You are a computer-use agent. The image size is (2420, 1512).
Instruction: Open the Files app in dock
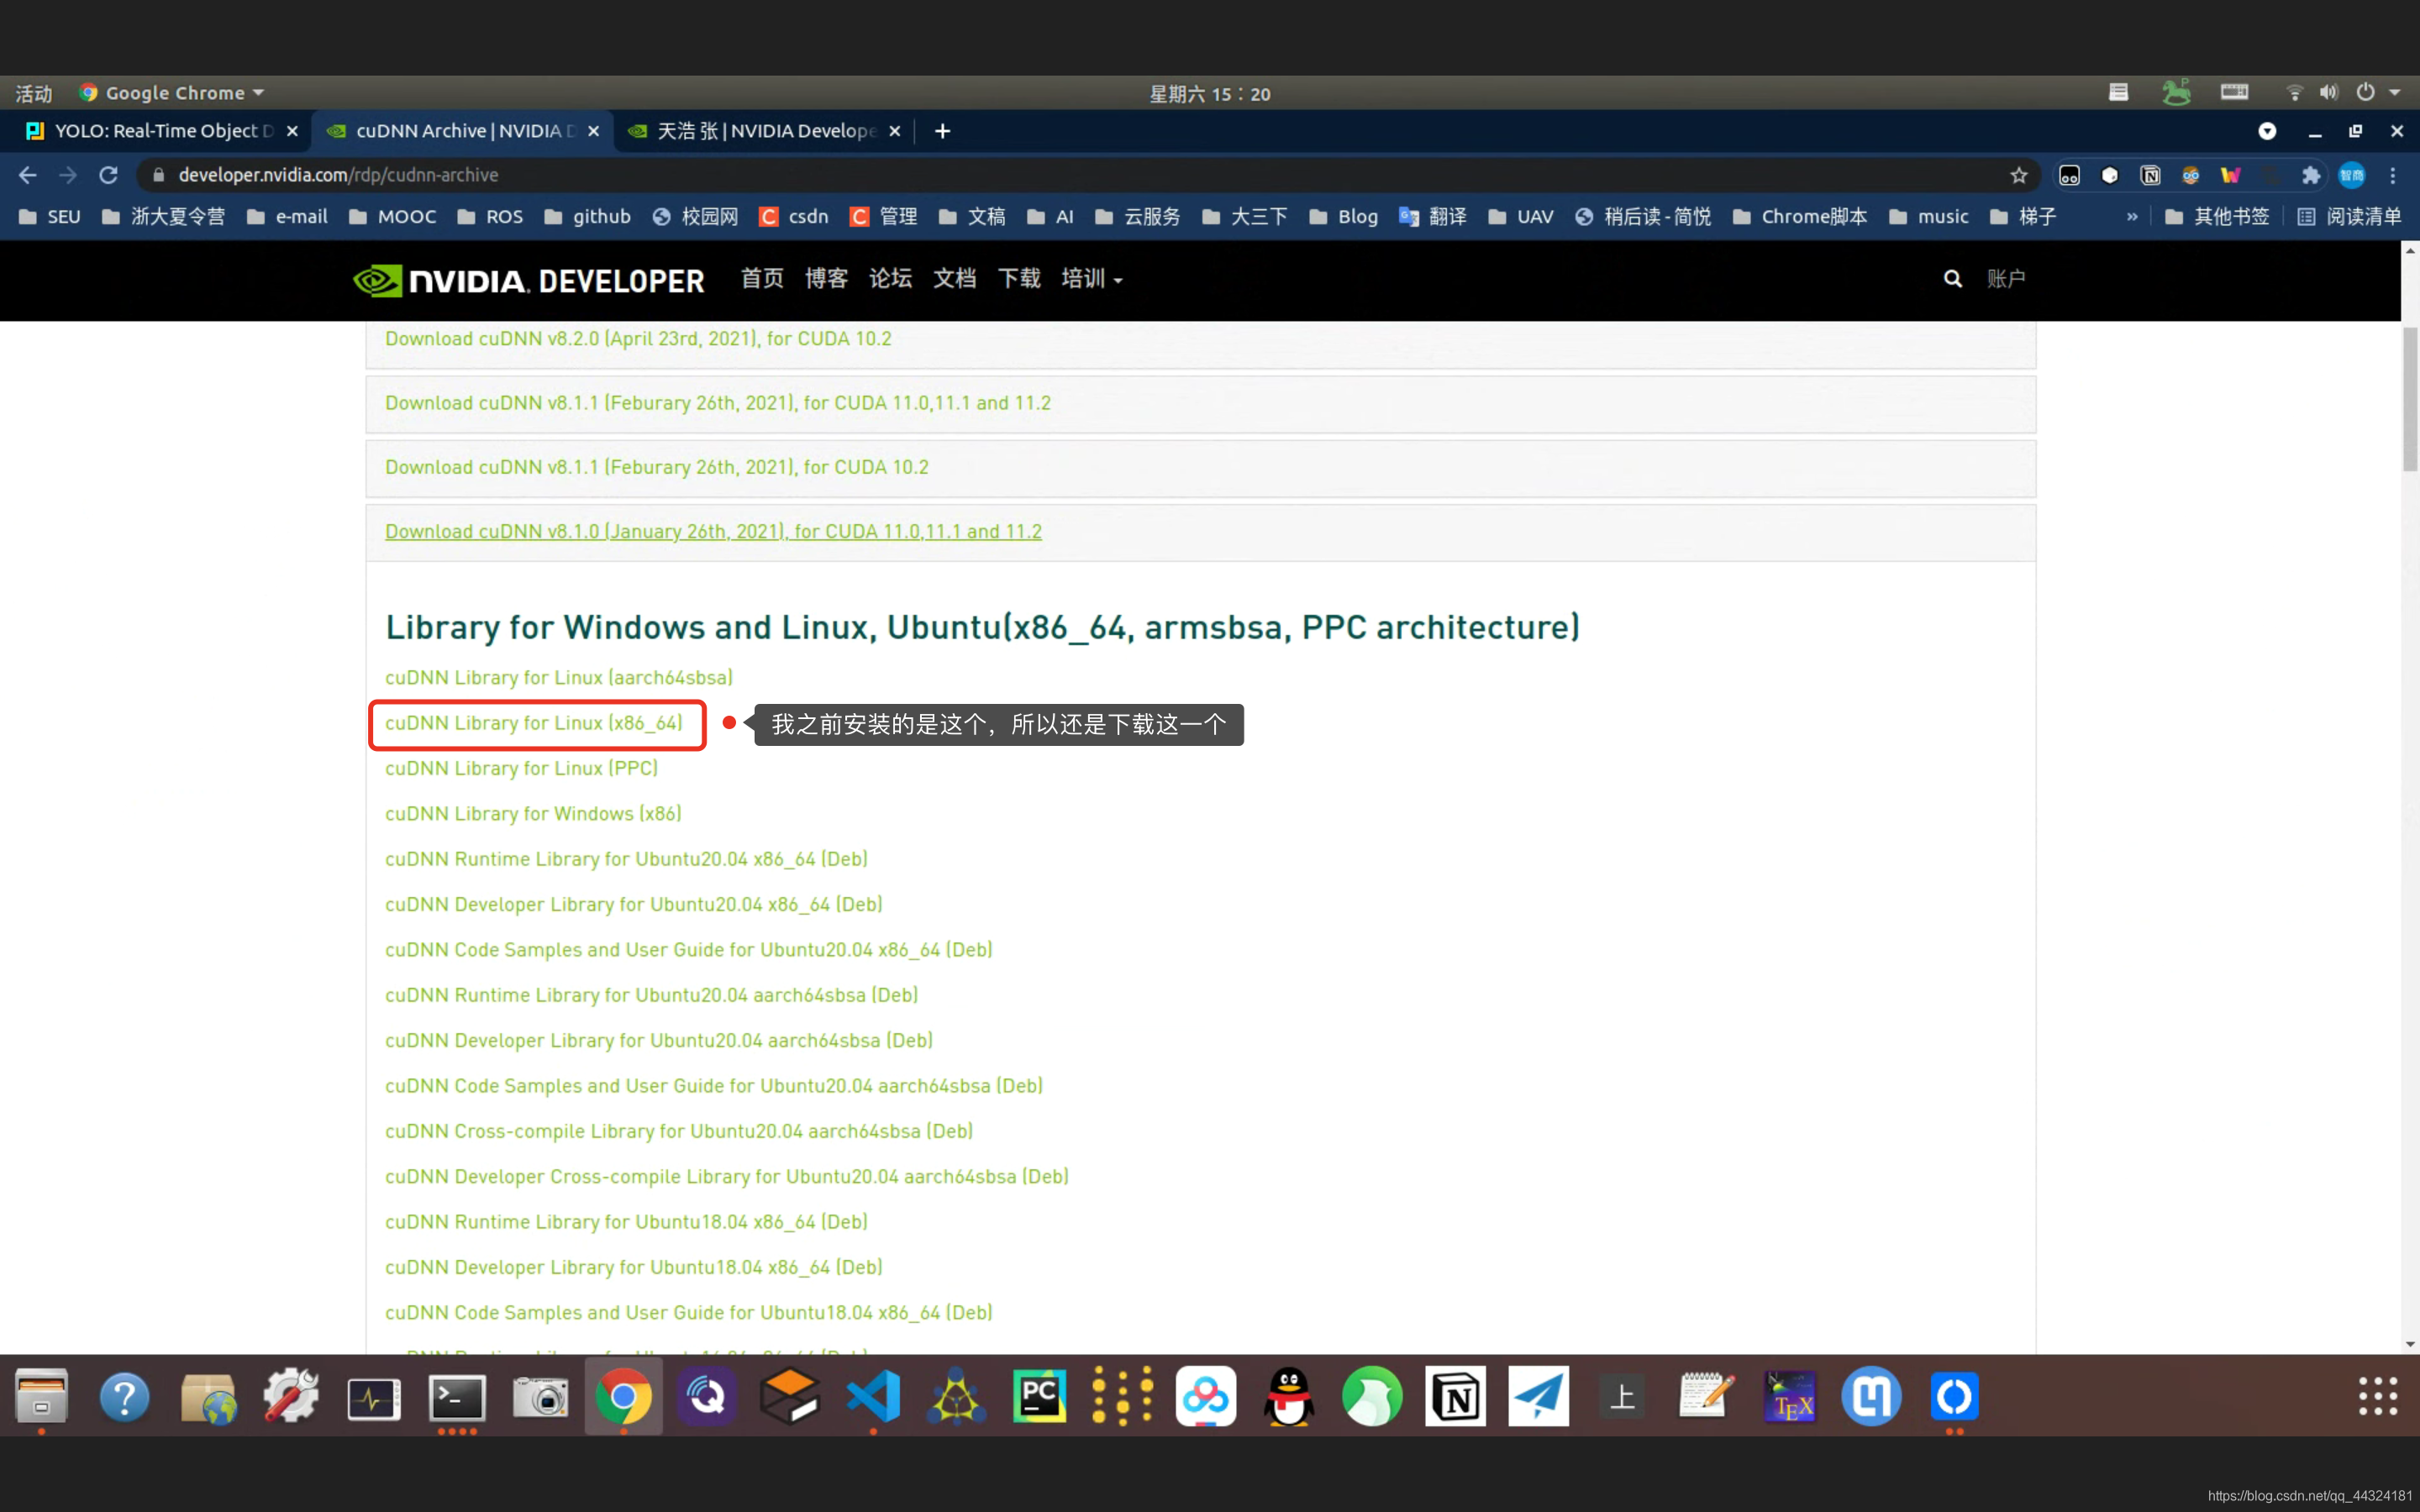[41, 1396]
